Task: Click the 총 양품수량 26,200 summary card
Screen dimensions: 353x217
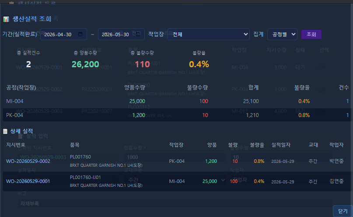Action: [x=85, y=59]
